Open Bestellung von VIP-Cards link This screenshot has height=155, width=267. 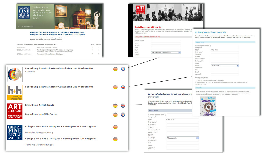pyautogui.click(x=41, y=114)
